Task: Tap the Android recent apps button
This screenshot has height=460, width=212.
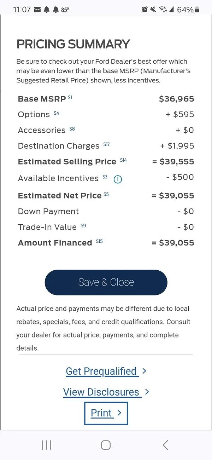Action: [46, 445]
